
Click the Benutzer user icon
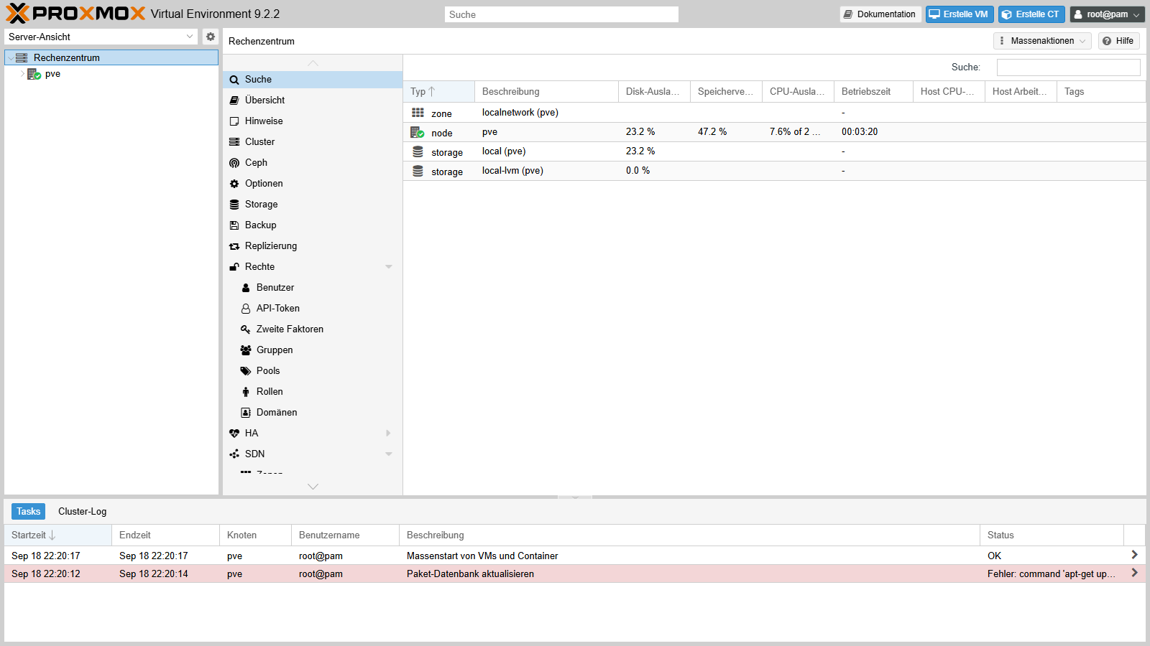(246, 288)
